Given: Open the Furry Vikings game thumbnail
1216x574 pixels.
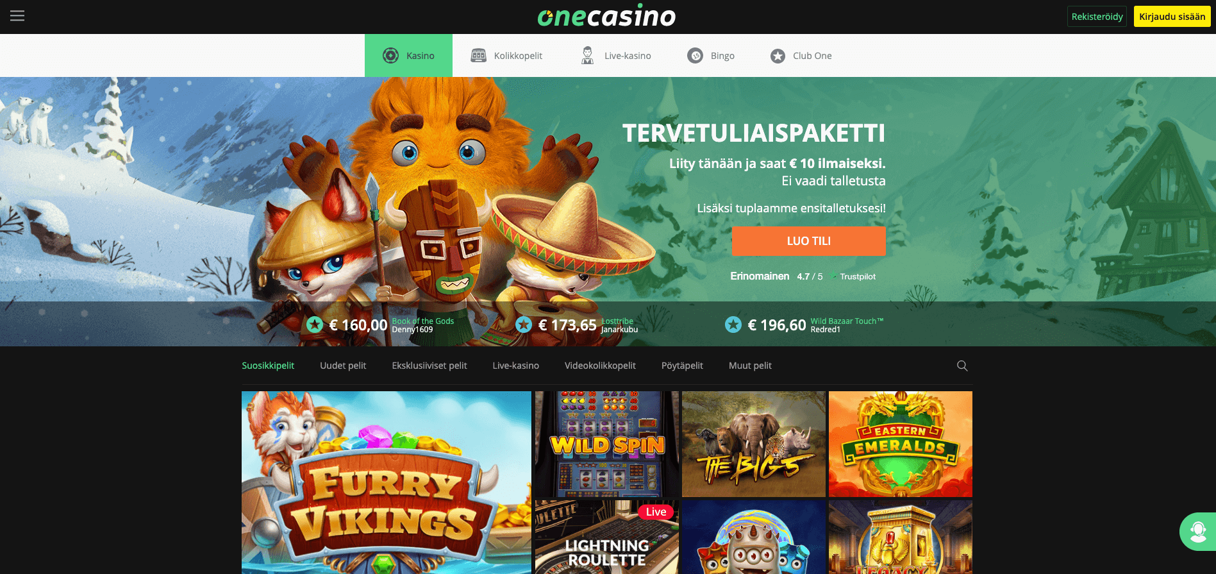Looking at the screenshot, I should click(x=387, y=482).
